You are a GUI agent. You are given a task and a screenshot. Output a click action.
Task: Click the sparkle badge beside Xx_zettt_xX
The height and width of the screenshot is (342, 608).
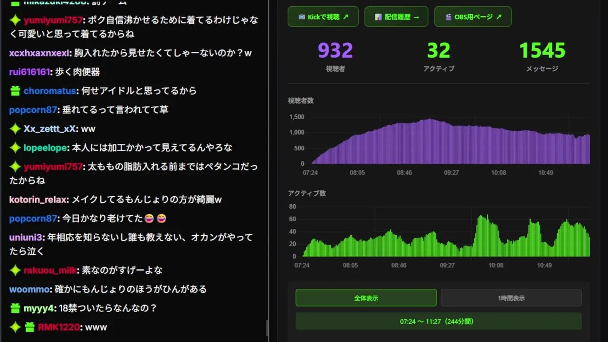click(x=15, y=129)
